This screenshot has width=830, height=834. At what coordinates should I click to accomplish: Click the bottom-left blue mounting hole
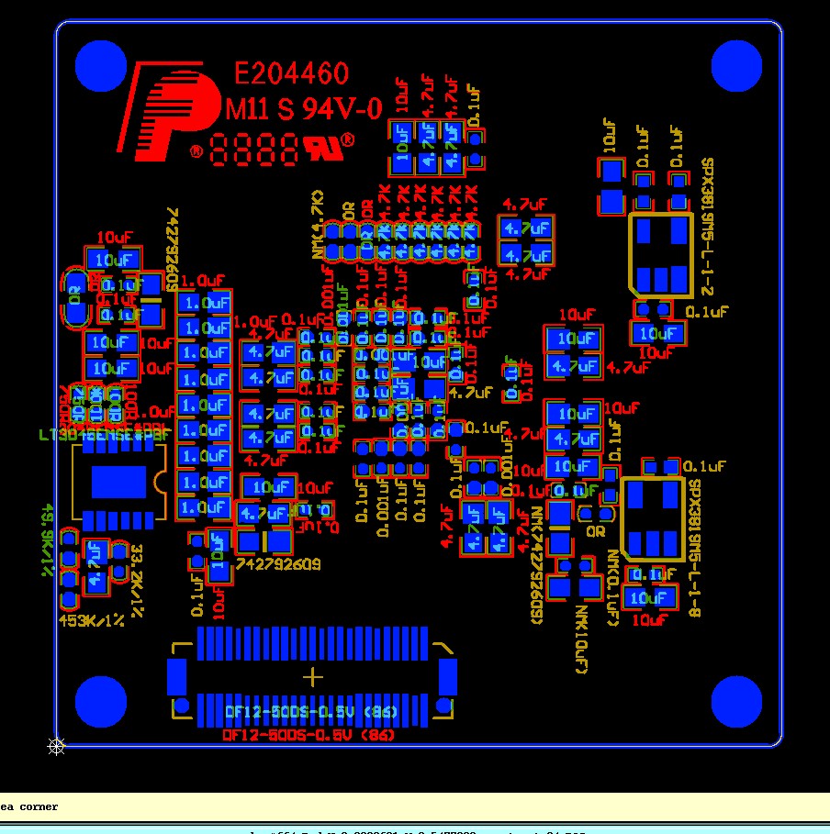point(101,702)
